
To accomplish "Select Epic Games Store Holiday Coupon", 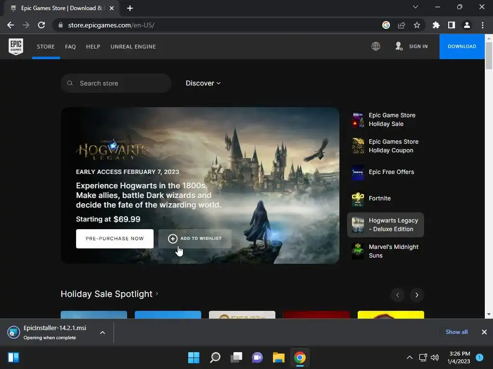I will 386,146.
